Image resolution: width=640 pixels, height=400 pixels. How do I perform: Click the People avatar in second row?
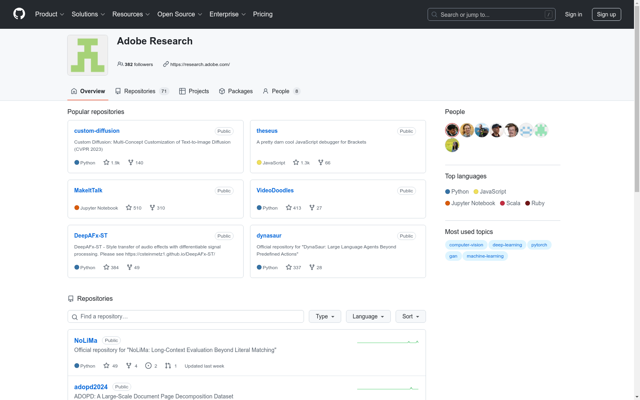click(x=452, y=145)
